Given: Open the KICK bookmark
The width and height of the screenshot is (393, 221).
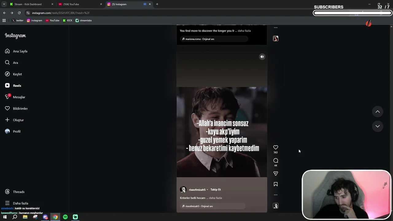Looking at the screenshot, I should (x=68, y=21).
